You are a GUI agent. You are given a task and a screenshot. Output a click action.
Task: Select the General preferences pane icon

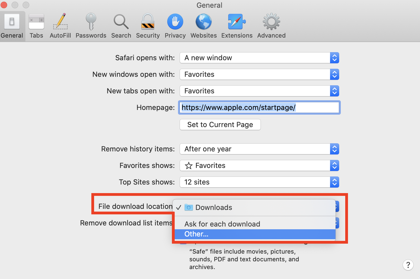pos(12,26)
